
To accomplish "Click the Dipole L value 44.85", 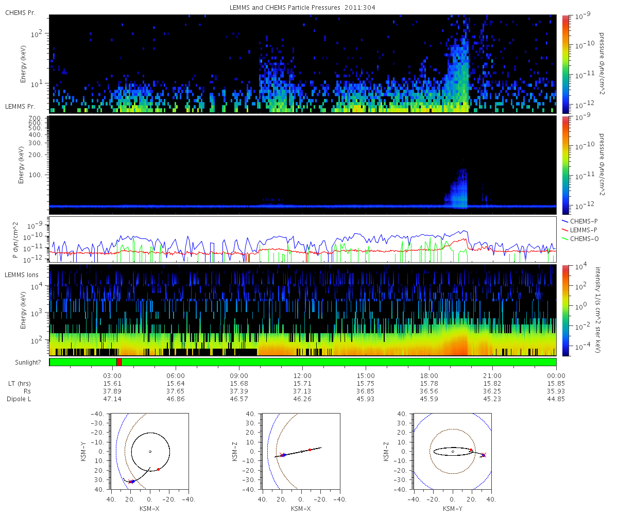I will point(556,399).
